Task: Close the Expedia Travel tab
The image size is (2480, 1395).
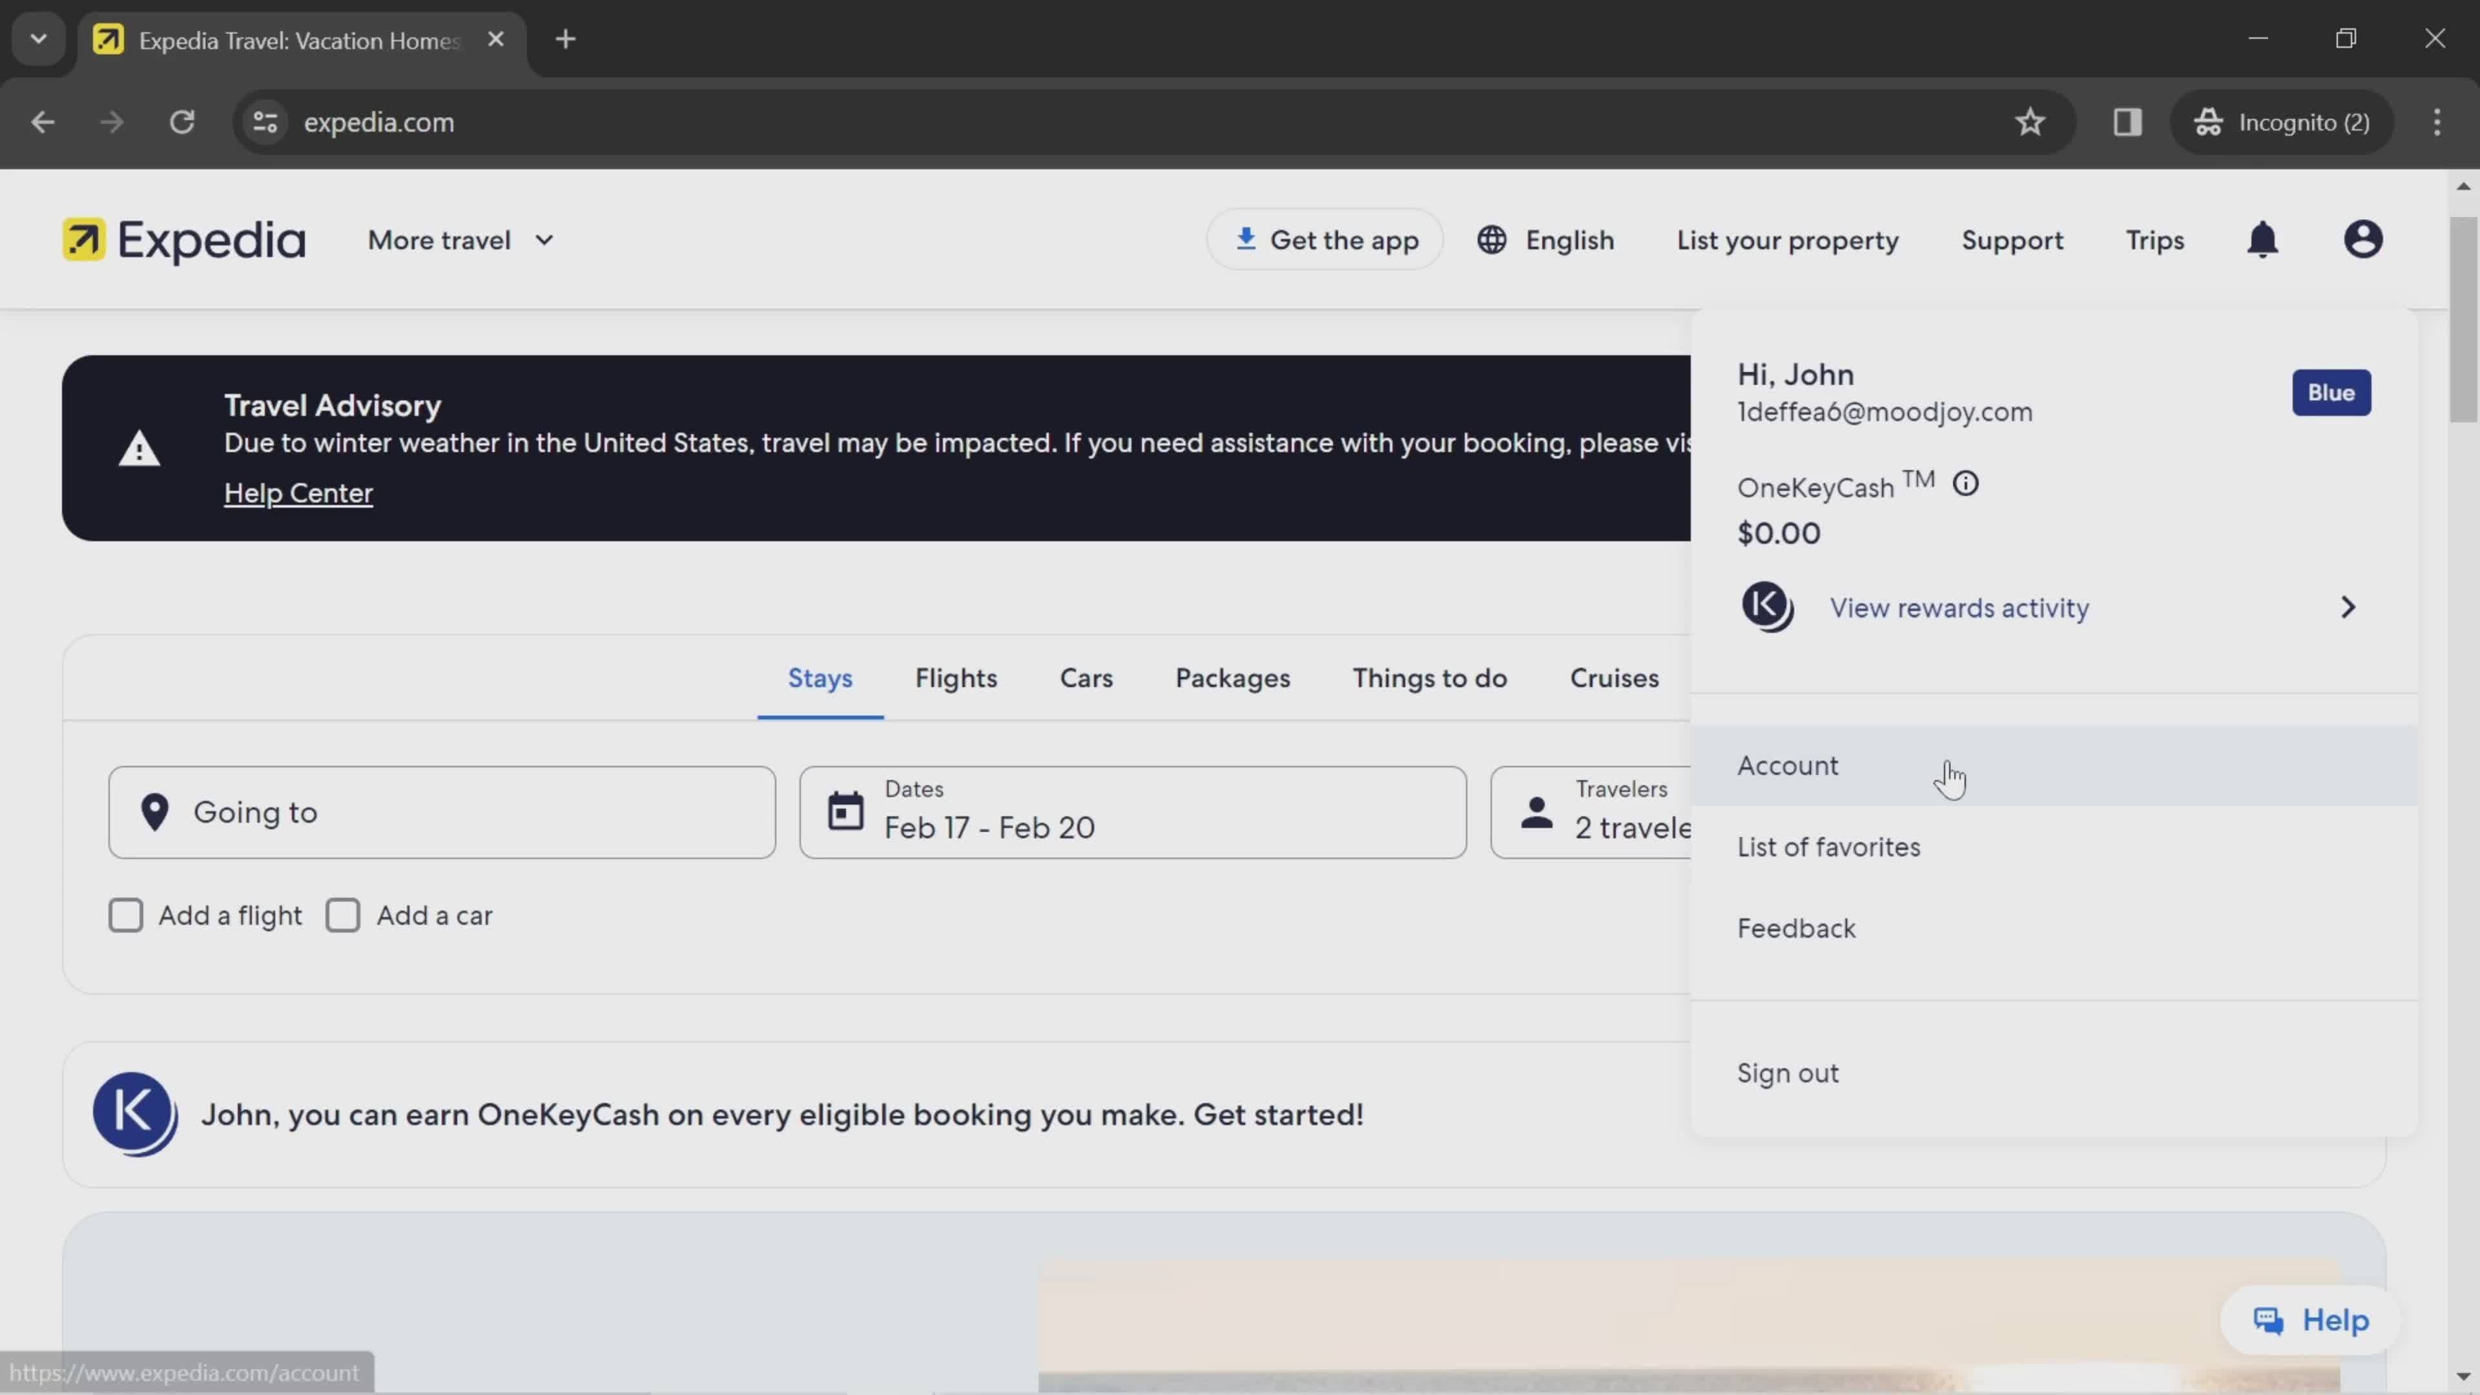Action: 496,39
